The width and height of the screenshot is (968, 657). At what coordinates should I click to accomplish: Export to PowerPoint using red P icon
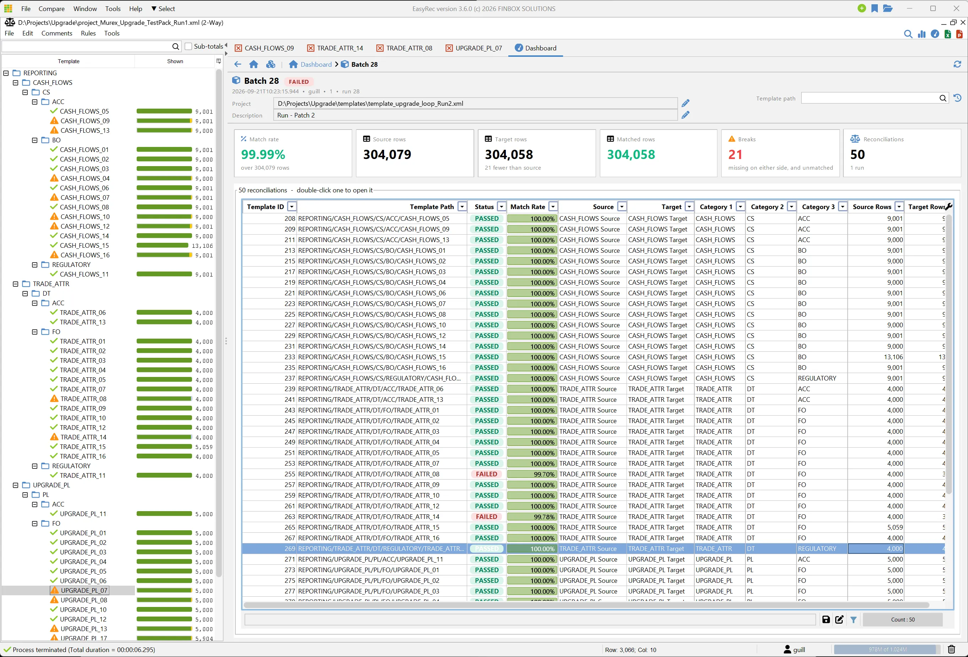point(959,34)
